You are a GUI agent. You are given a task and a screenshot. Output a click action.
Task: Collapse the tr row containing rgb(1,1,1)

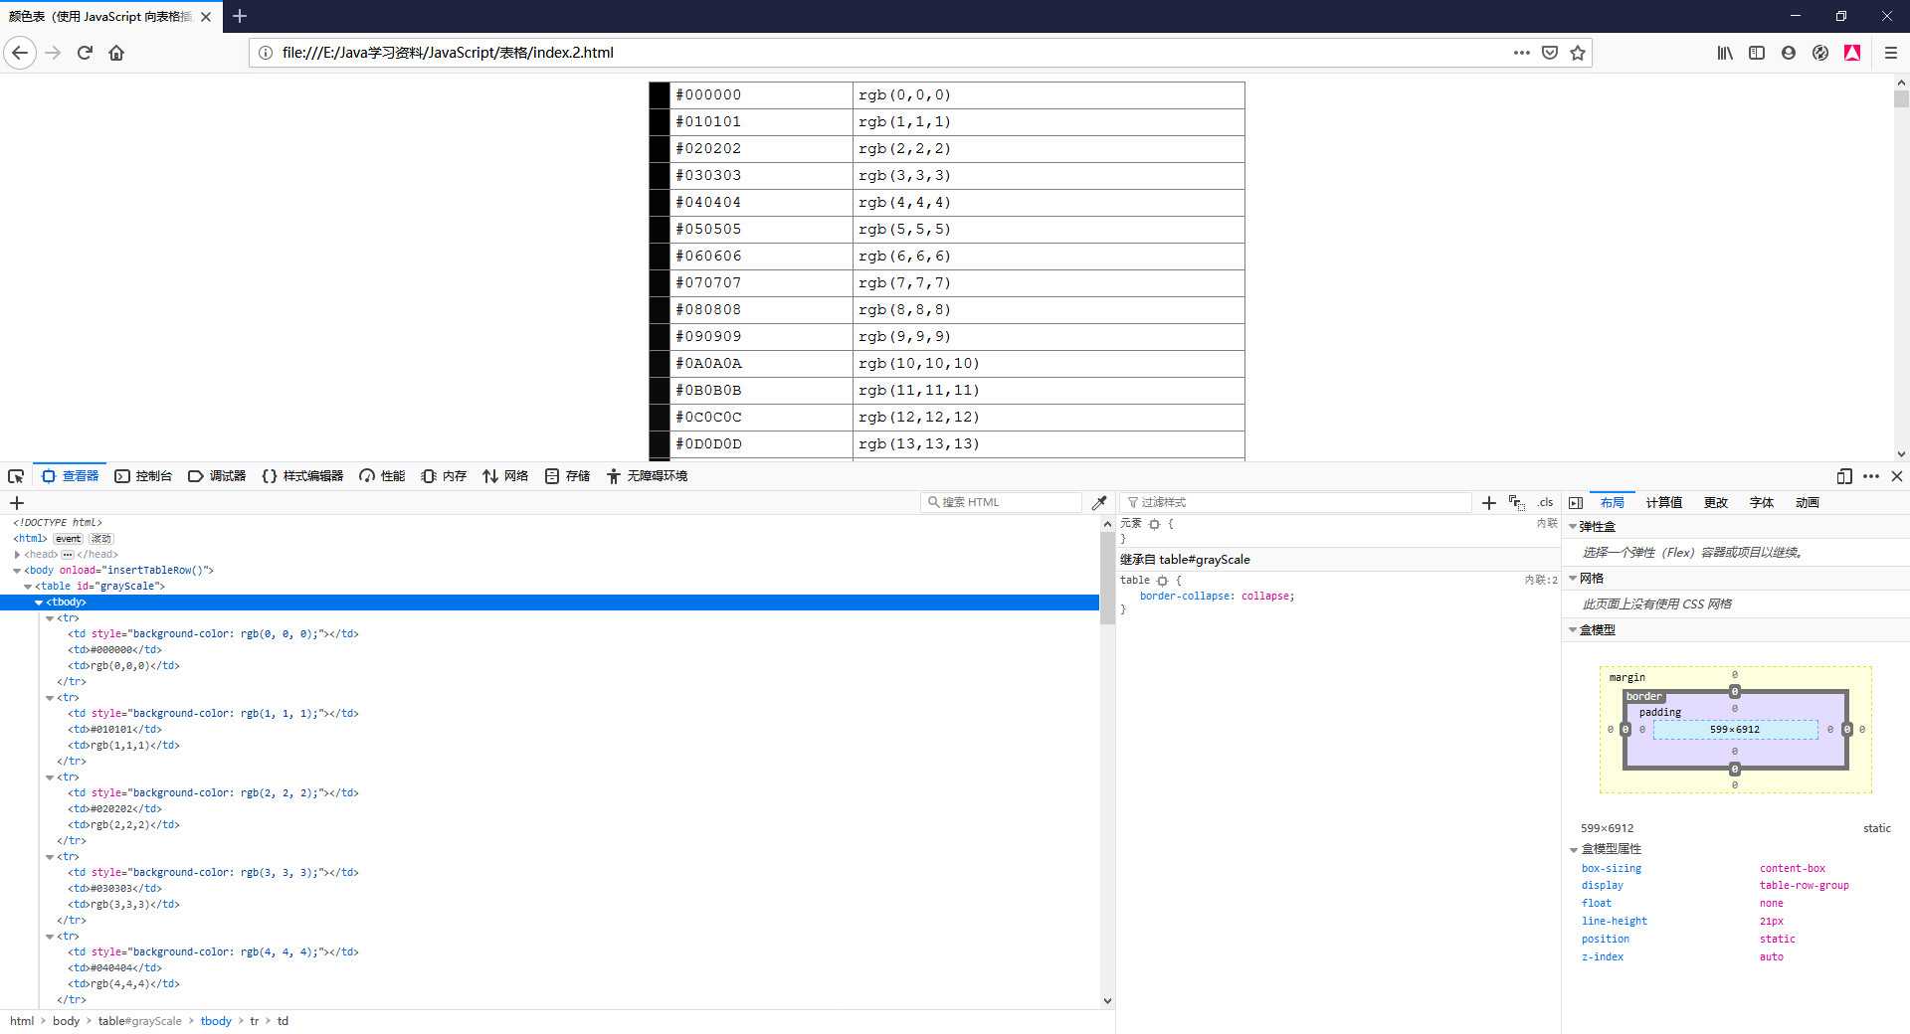[50, 698]
